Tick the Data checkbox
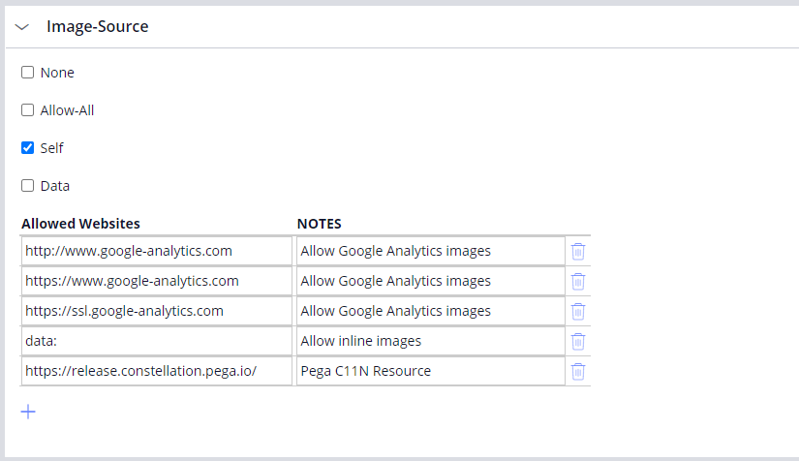Image resolution: width=799 pixels, height=461 pixels. click(28, 186)
